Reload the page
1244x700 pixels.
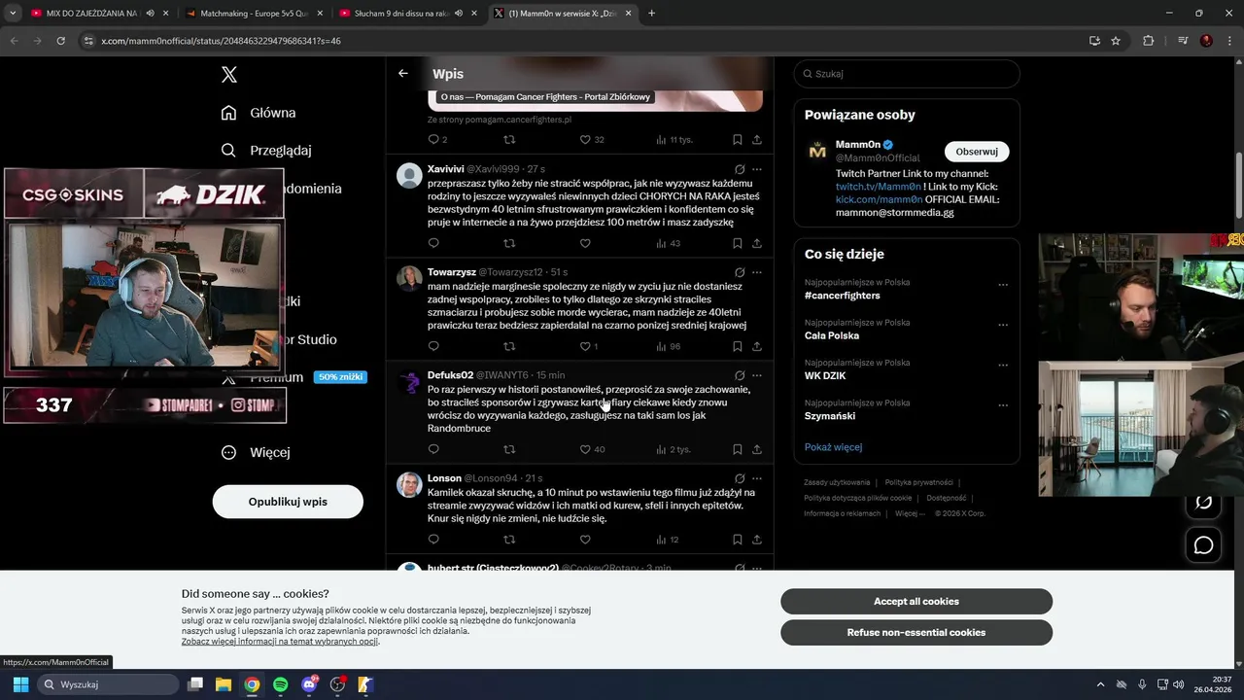(x=61, y=41)
